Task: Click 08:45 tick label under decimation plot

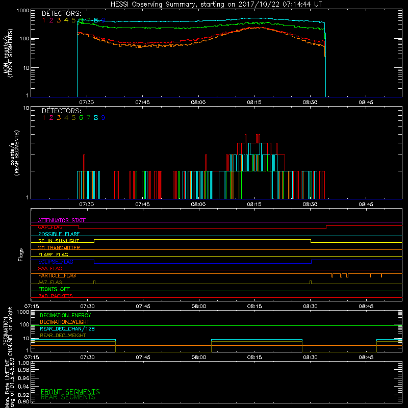Action: 366,358
